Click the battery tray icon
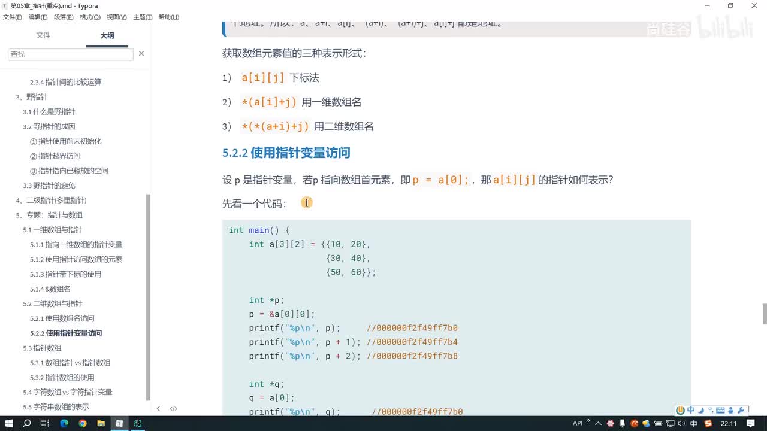This screenshot has height=431, width=767. pos(658,423)
